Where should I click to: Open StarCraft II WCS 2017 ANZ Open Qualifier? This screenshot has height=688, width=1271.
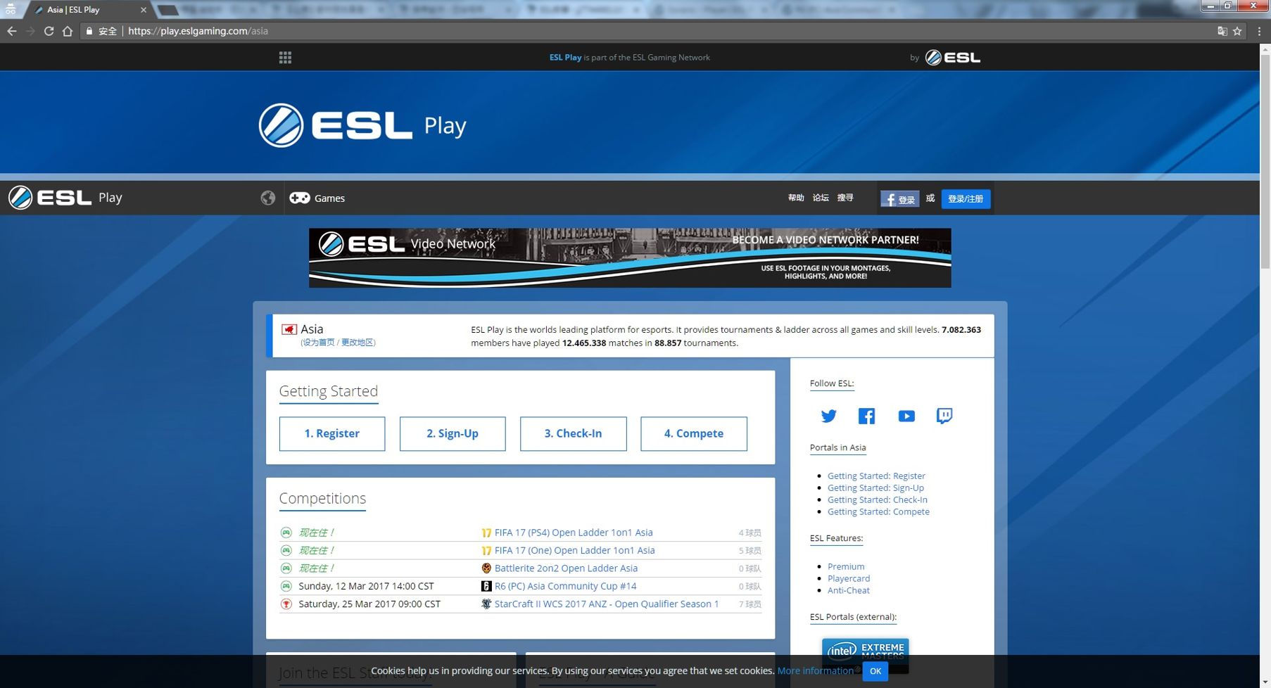(x=607, y=604)
